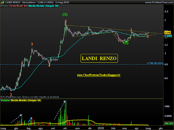Open Media Mobile (Simple 50) price indicator

pyautogui.click(x=43, y=6)
